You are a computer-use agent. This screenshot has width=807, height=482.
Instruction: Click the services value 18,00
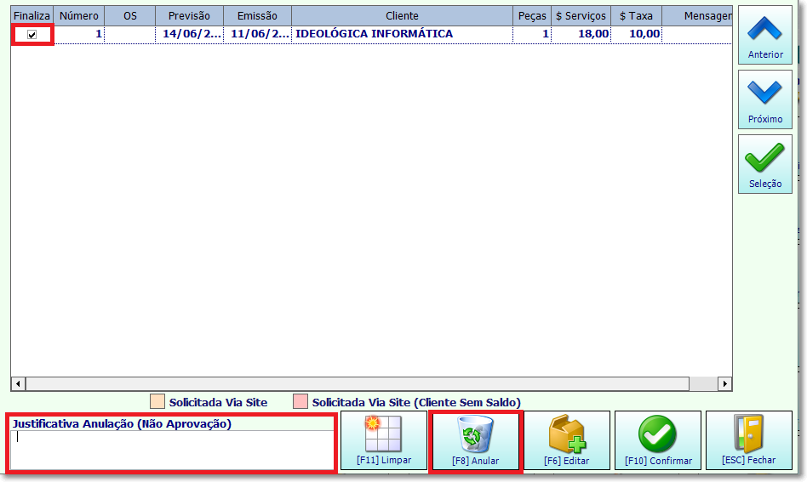pyautogui.click(x=581, y=34)
